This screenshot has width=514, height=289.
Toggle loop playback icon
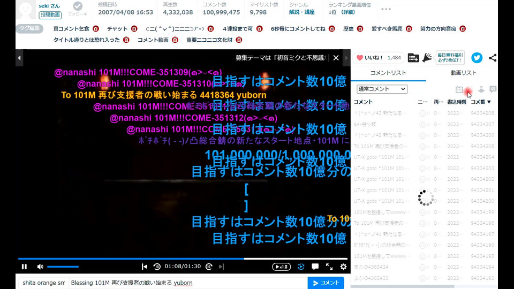click(x=301, y=267)
